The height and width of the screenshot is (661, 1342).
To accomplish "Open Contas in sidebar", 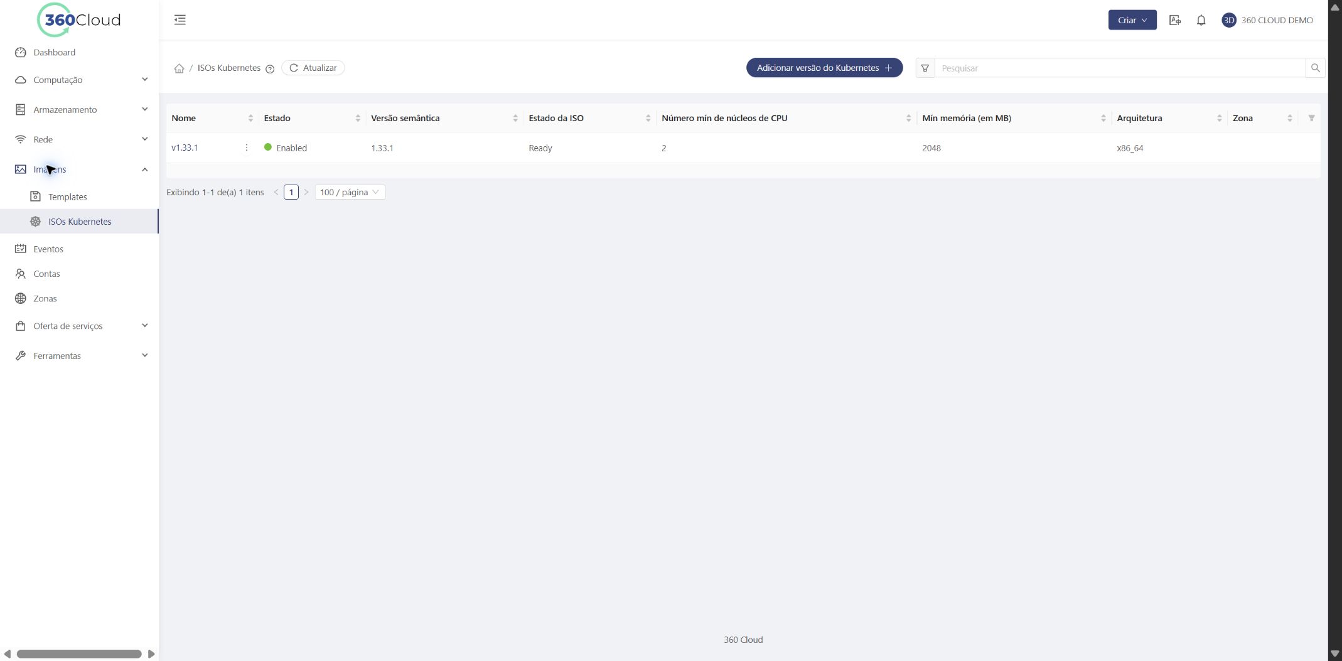I will point(80,274).
